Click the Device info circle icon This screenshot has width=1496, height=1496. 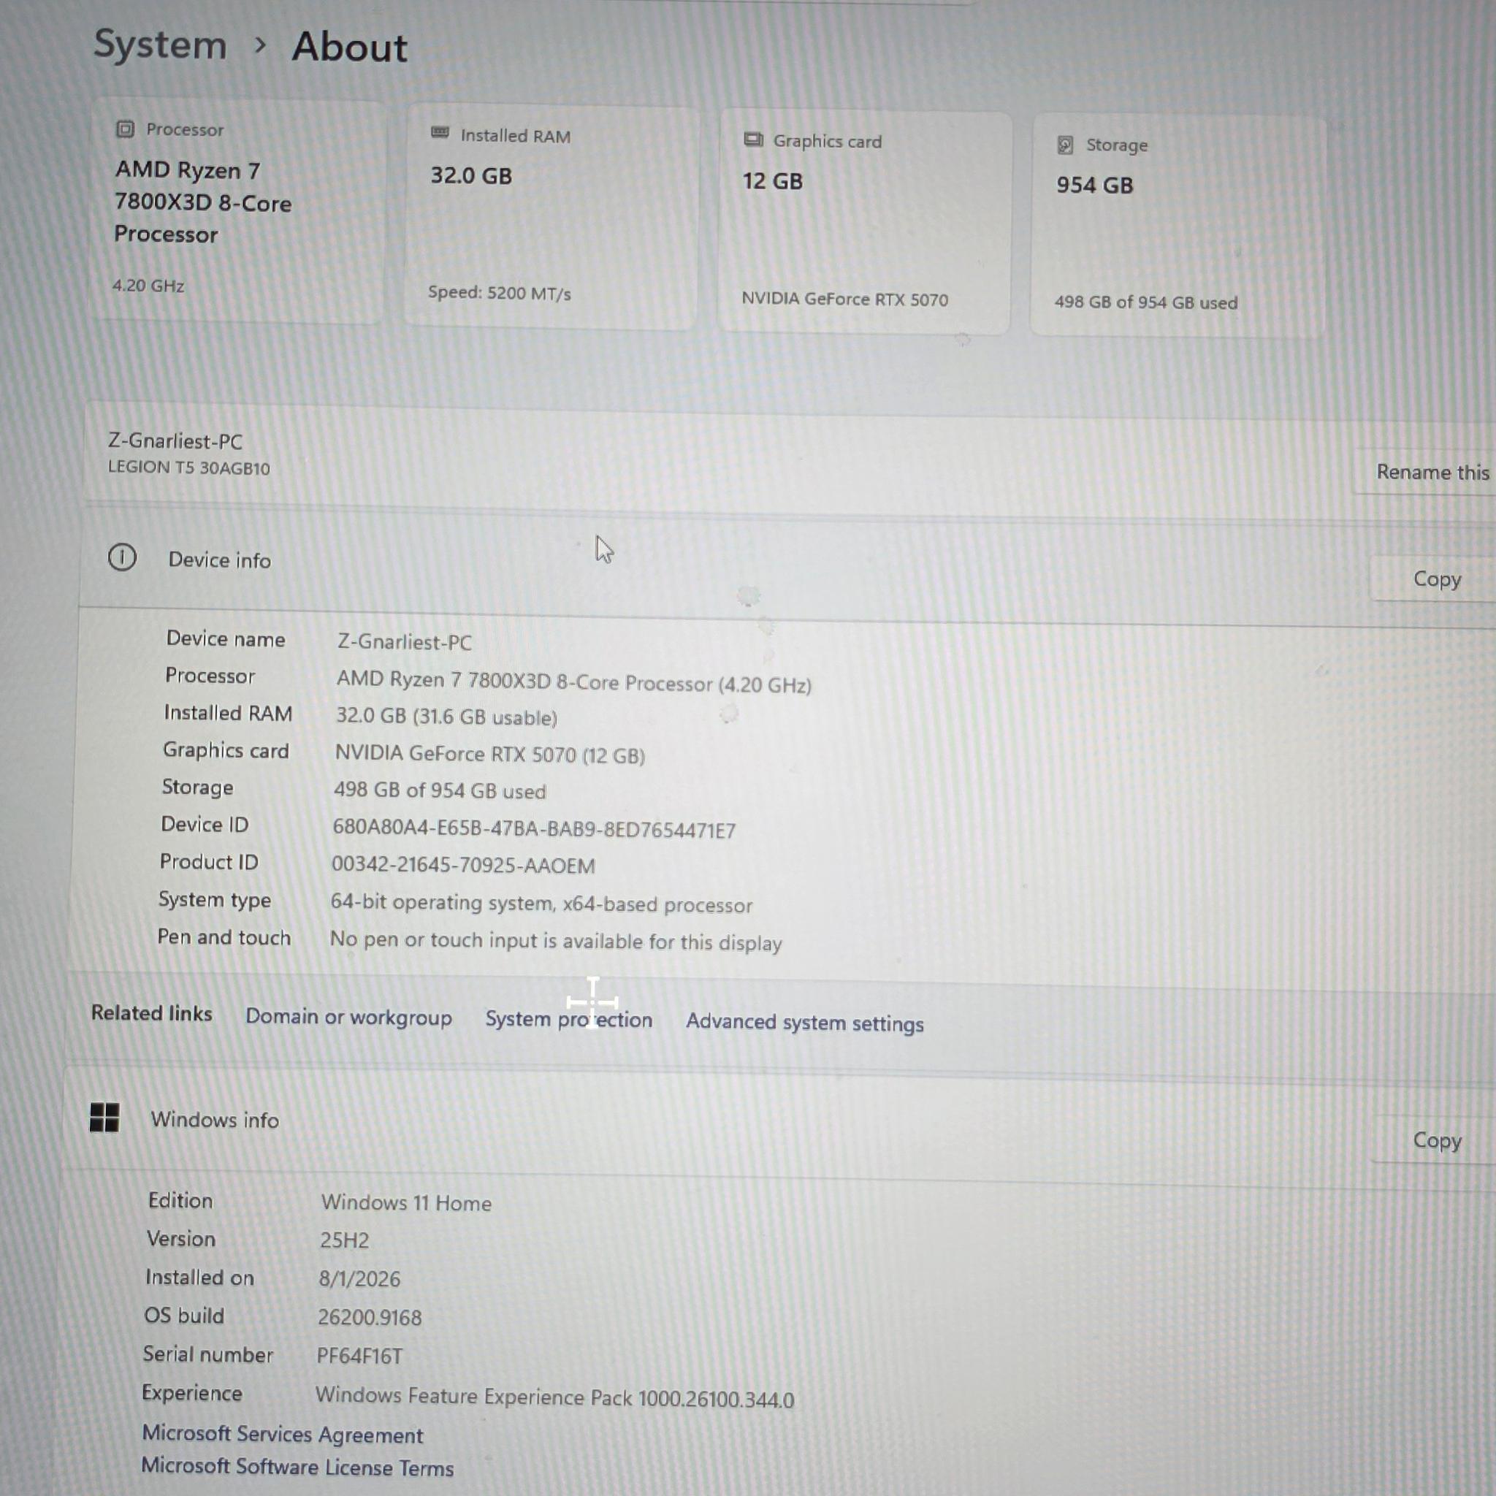122,557
